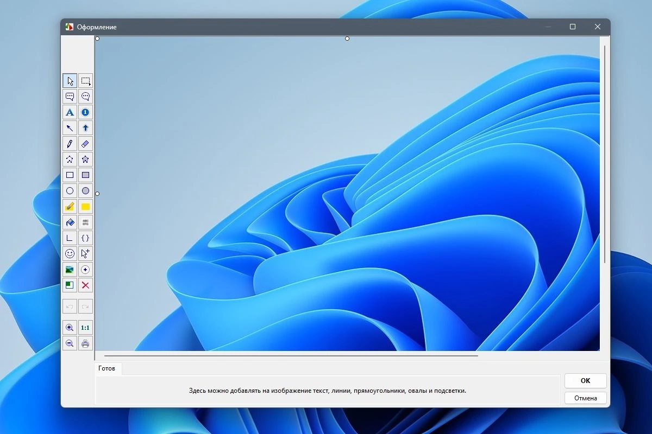Pick the paint bucket fill tool
Screen dimensions: 652x434
(70, 222)
